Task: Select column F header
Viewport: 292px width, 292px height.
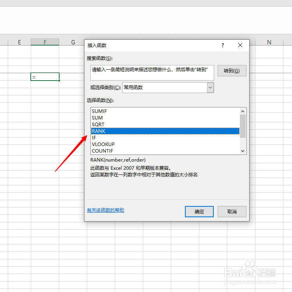Action: click(x=45, y=42)
